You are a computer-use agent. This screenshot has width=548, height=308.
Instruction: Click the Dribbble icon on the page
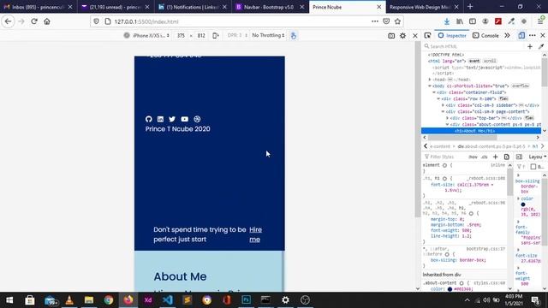click(x=197, y=119)
